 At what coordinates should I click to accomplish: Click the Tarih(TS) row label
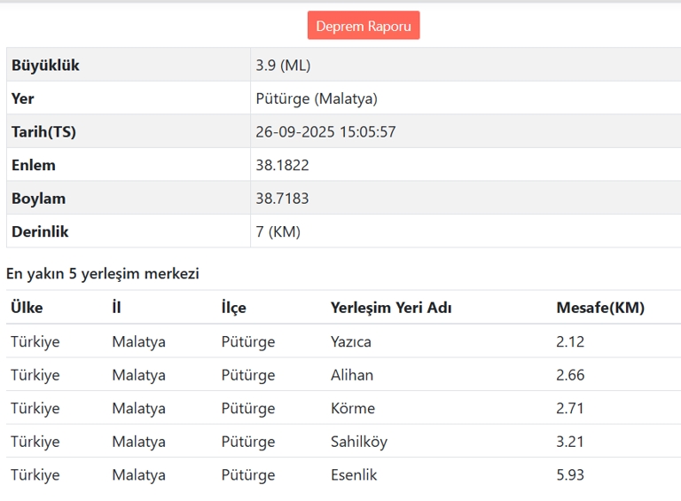(43, 132)
